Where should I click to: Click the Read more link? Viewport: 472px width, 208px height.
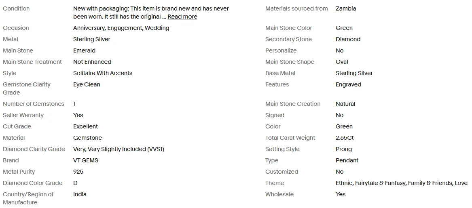[x=182, y=17]
